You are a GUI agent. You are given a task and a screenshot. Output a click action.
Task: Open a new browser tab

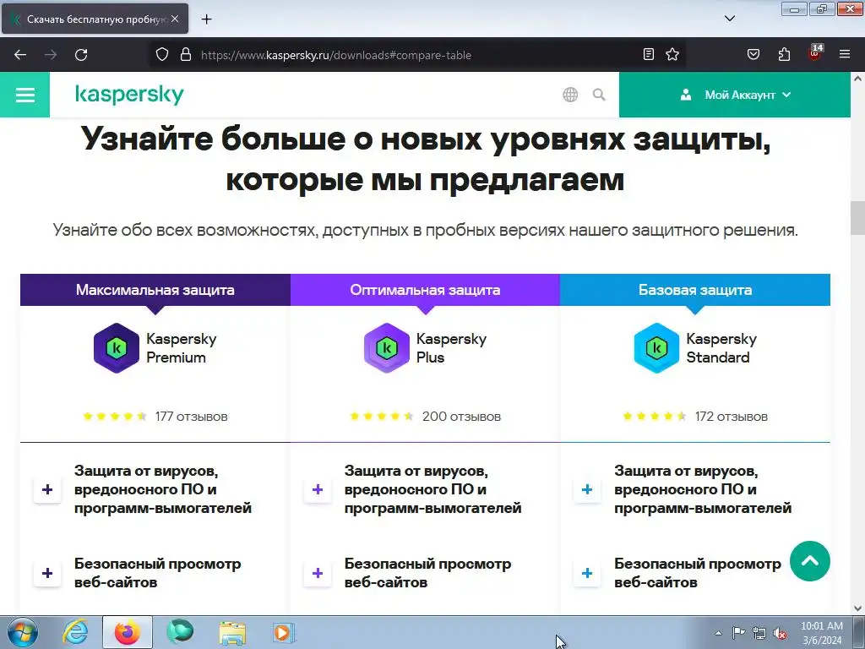click(206, 19)
